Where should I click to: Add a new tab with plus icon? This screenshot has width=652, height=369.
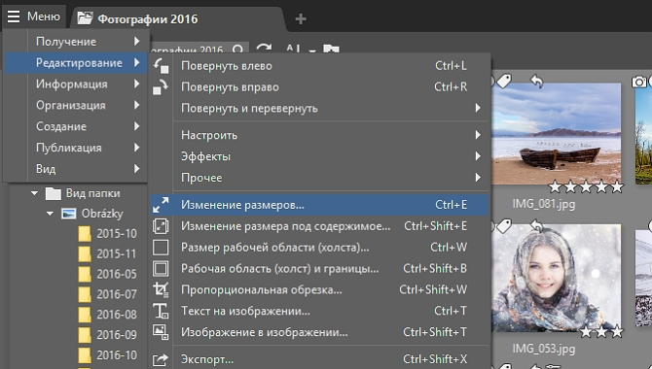(x=301, y=19)
